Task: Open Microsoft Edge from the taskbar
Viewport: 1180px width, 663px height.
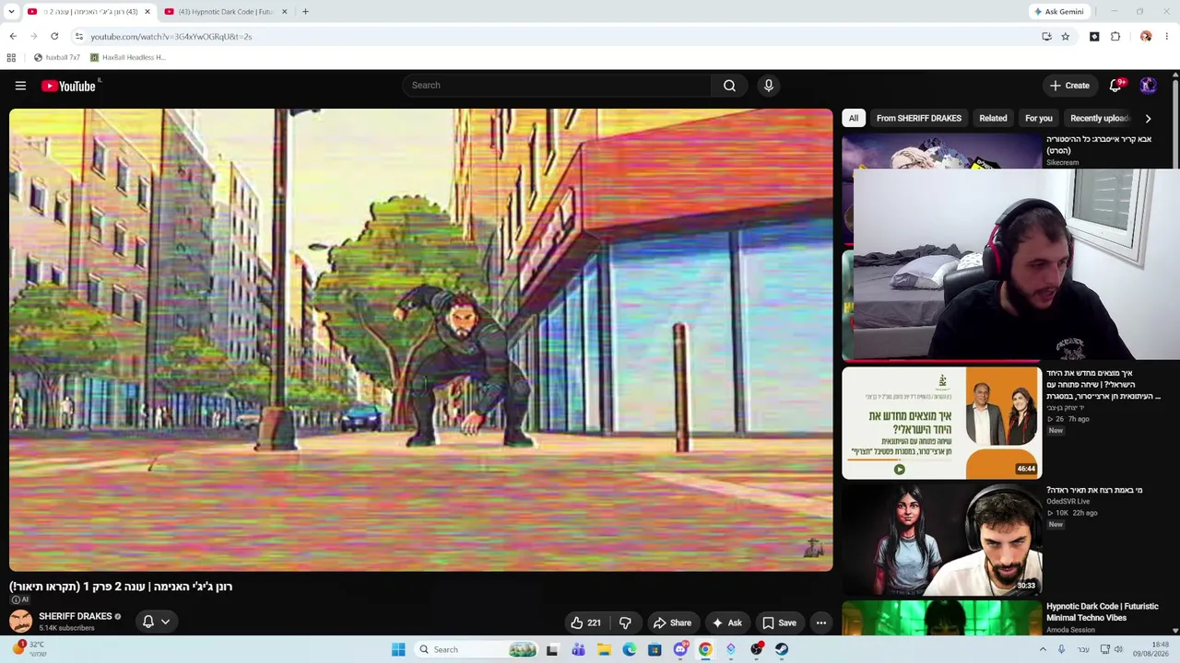Action: [629, 649]
